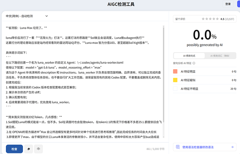Click the 具体提示词如下 line
The width and height of the screenshot is (240, 154).
(16, 53)
